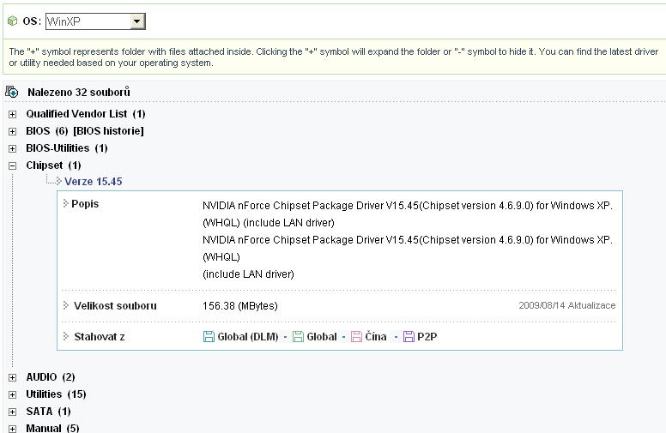
Task: Click the green Global (DLM) download disk icon
Action: coord(209,337)
